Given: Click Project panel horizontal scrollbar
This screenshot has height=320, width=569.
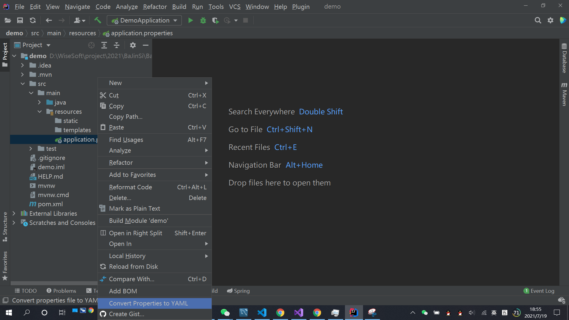Looking at the screenshot, I should (53, 283).
